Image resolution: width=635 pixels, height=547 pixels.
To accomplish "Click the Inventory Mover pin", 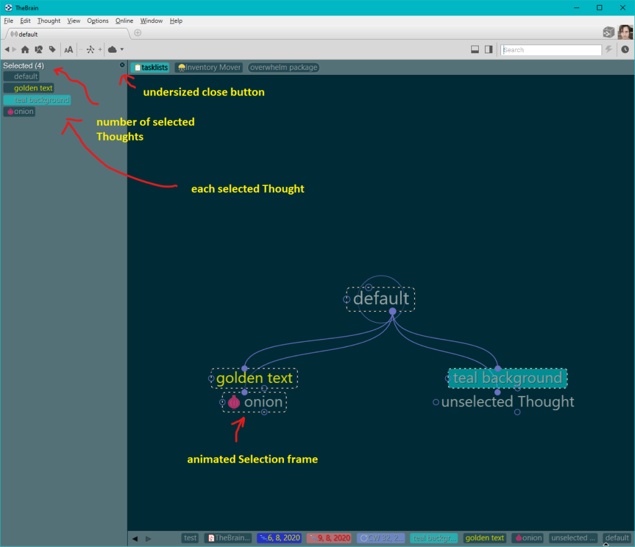I will (x=209, y=68).
